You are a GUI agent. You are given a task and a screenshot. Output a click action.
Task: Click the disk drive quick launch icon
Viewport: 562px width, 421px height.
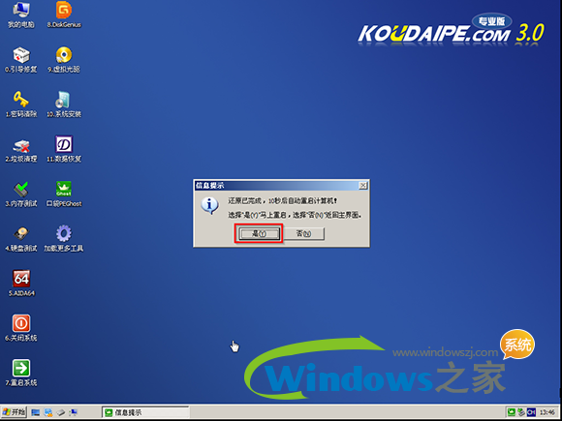click(61, 412)
